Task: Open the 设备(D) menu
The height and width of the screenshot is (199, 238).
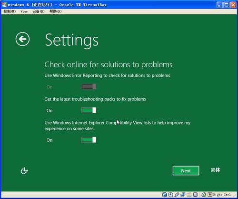Action: (39, 11)
